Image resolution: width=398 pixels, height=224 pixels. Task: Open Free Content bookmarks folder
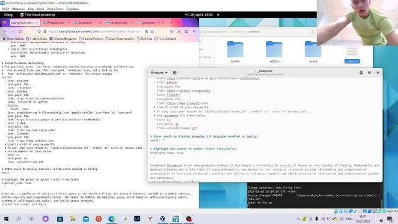click(x=165, y=39)
